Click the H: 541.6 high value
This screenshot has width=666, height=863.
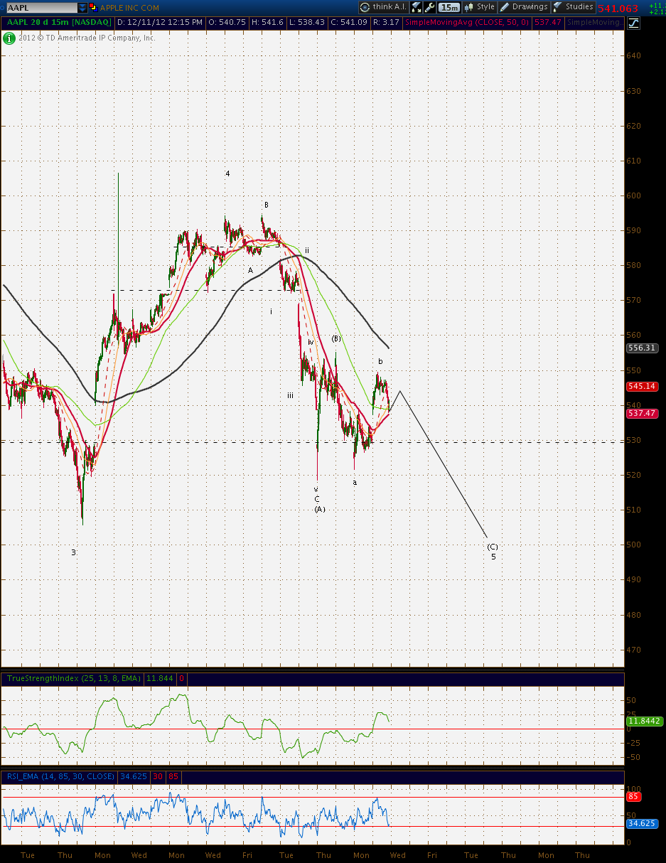[269, 23]
